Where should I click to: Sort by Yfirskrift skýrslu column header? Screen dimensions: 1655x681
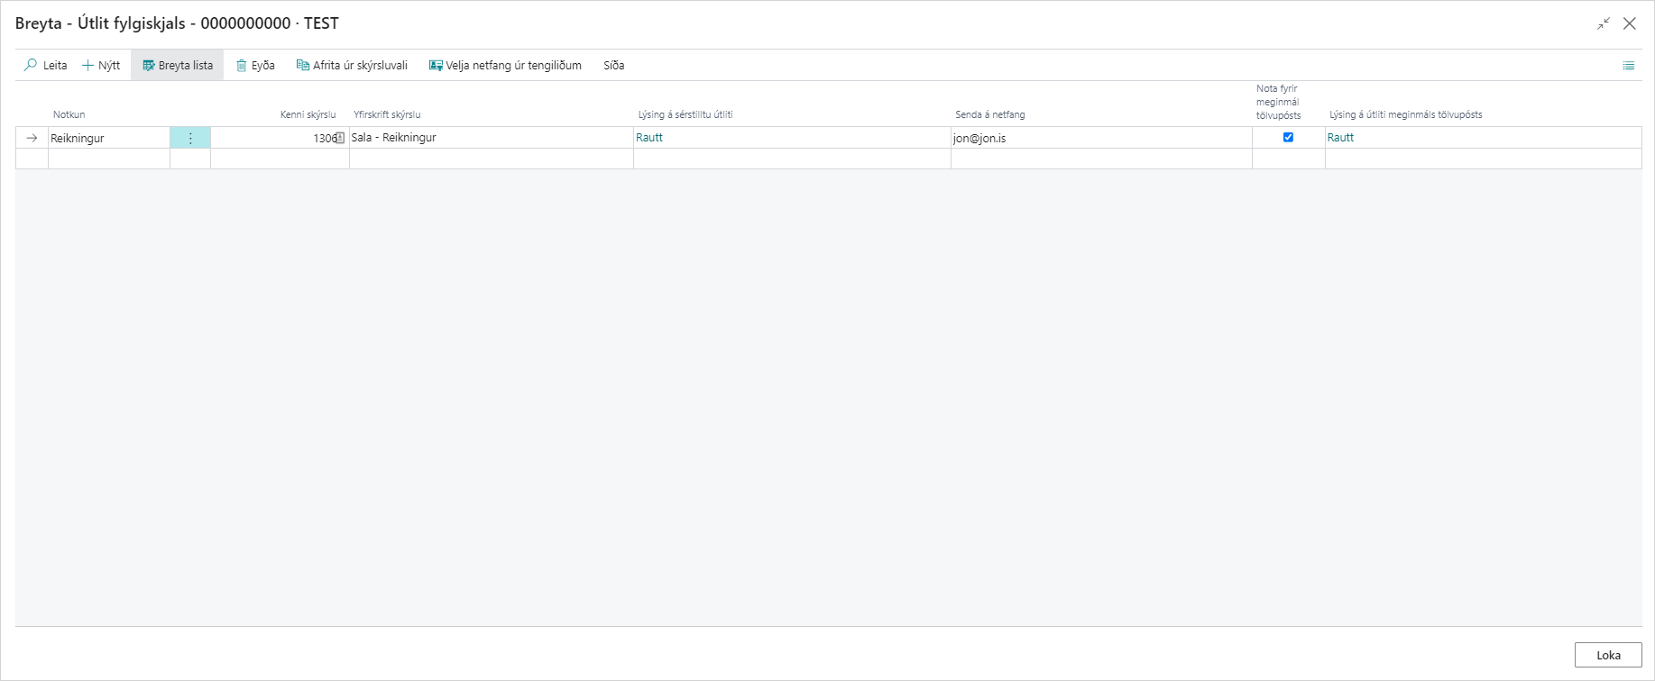tap(387, 114)
